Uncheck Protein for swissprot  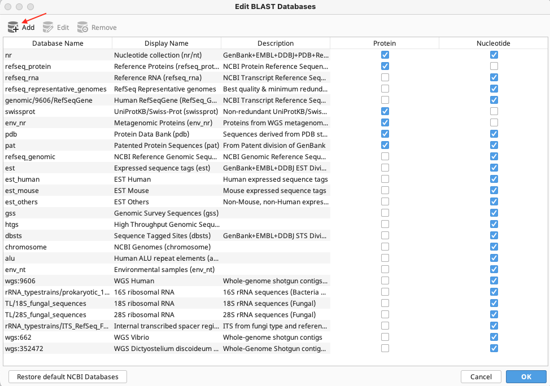[x=385, y=111]
